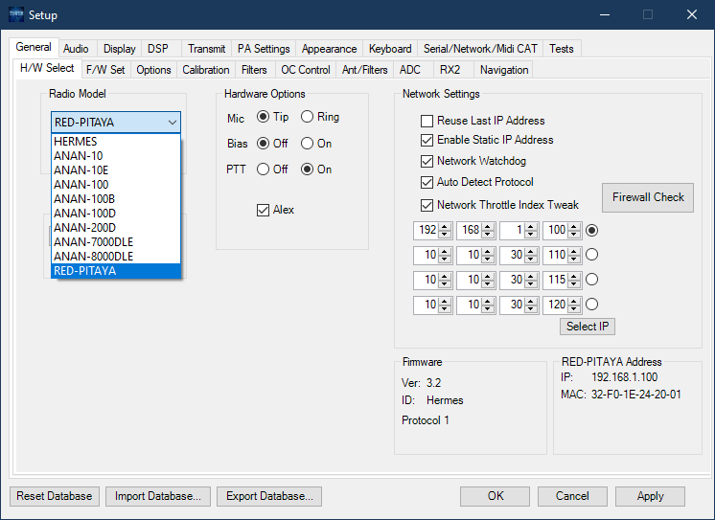Open the Radio Model combo box arrow
715x520 pixels.
[x=172, y=123]
